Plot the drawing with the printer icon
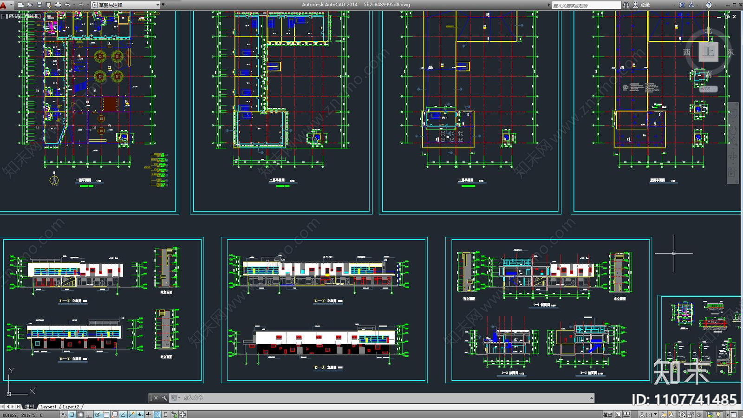The height and width of the screenshot is (418, 743). 58,5
